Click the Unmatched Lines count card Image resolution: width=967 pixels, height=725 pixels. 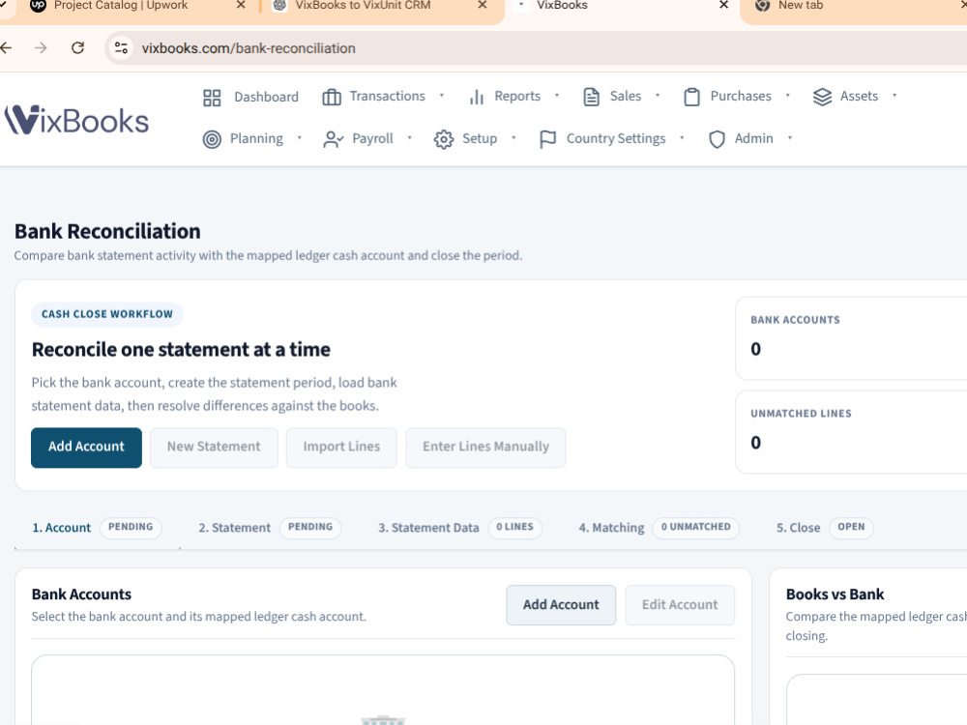pos(851,431)
